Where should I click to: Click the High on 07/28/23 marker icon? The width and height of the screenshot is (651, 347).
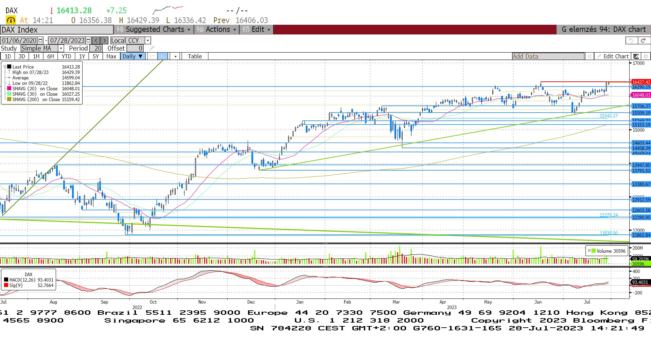(x=9, y=72)
